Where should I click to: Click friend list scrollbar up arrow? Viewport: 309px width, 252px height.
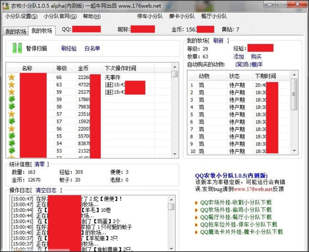[175, 67]
